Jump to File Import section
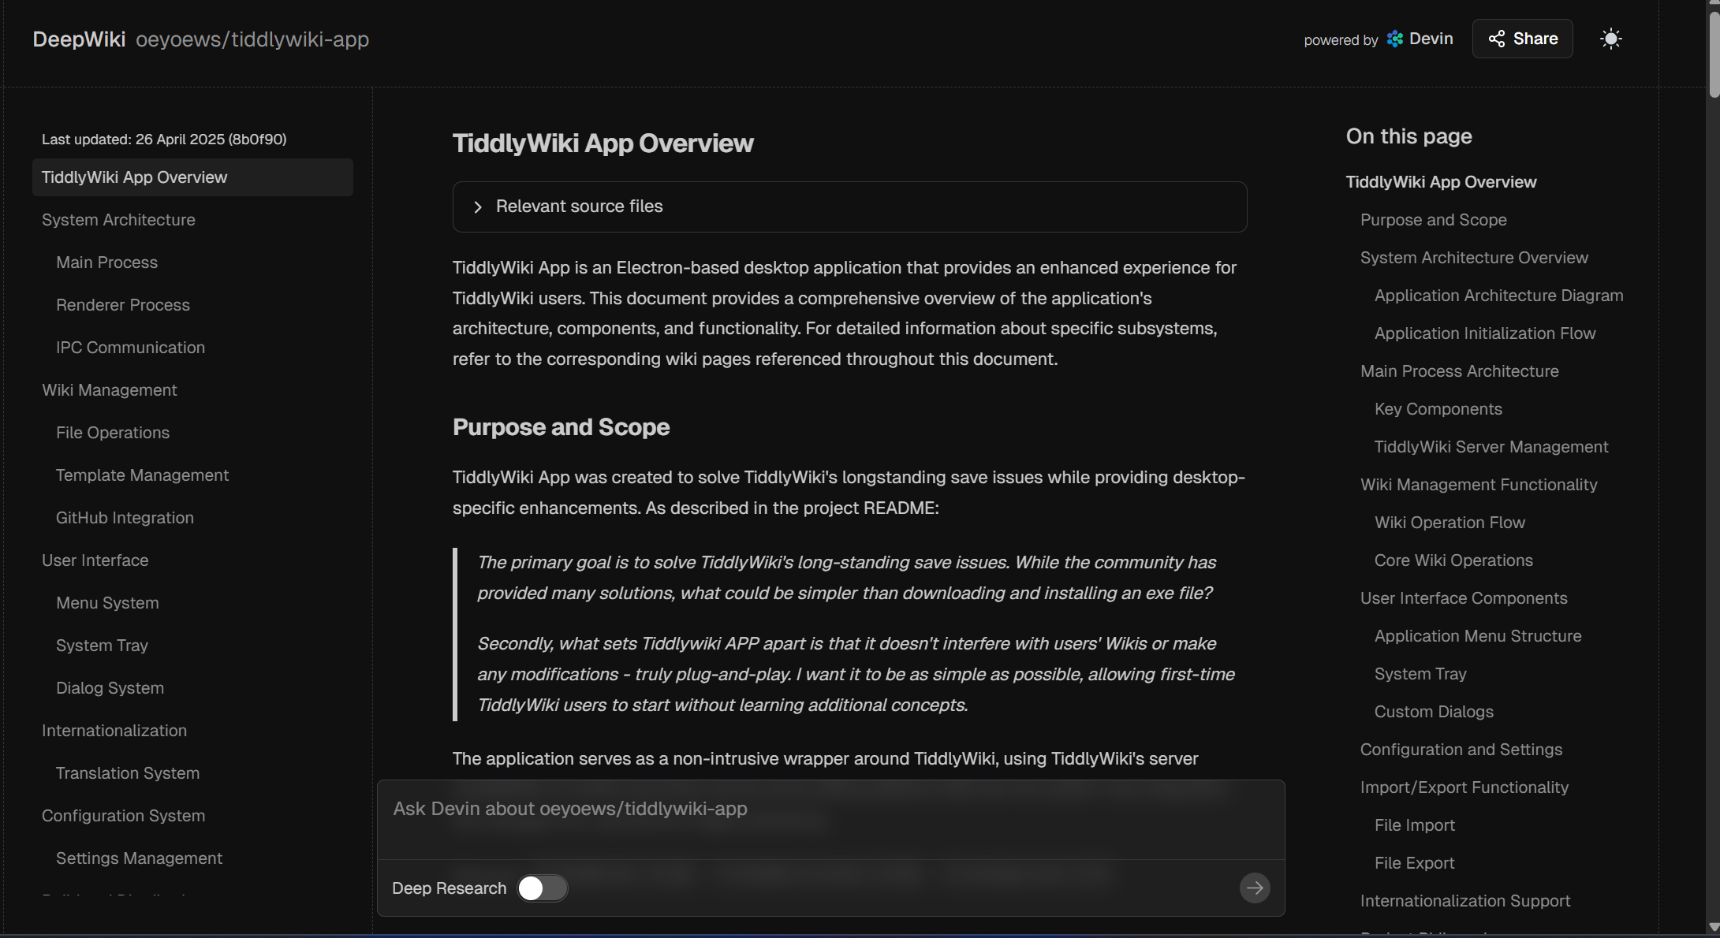This screenshot has width=1720, height=938. tap(1415, 825)
